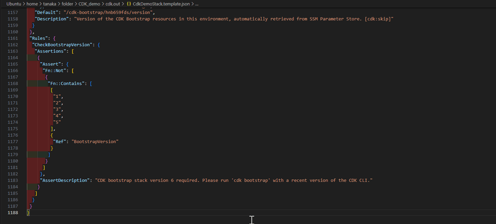Click the 'folder' breadcrumb segment
Image resolution: width=496 pixels, height=224 pixels.
coord(67,4)
